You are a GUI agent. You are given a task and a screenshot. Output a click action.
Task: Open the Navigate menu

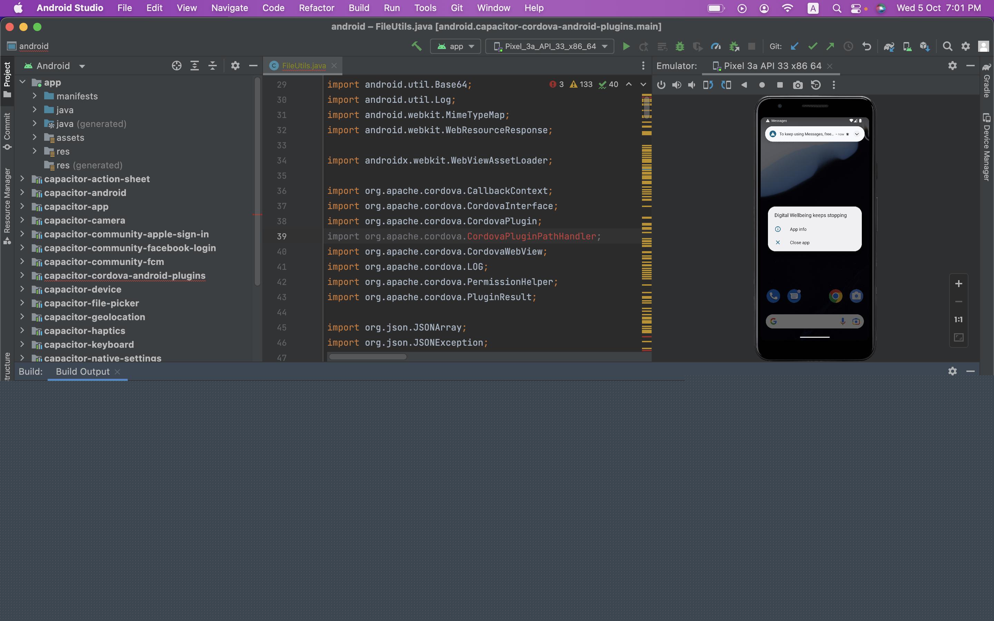click(230, 8)
